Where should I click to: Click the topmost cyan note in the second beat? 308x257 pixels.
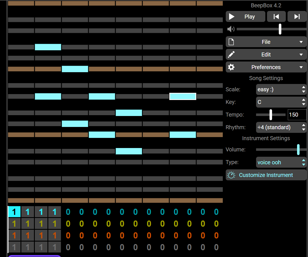tap(48, 47)
